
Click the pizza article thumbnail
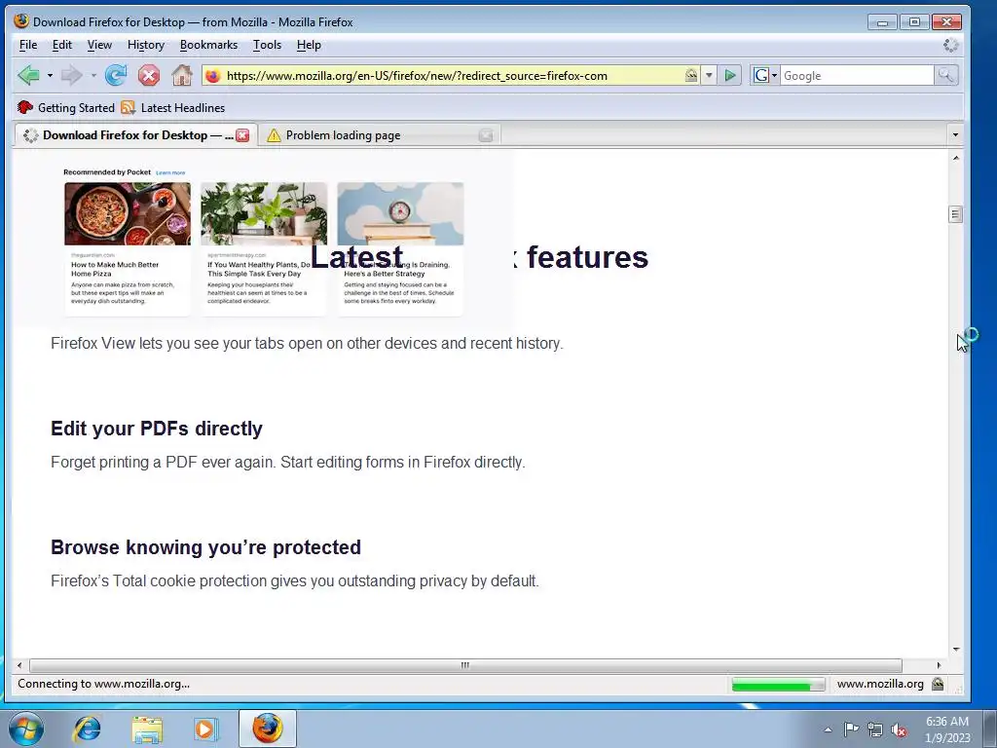[128, 213]
